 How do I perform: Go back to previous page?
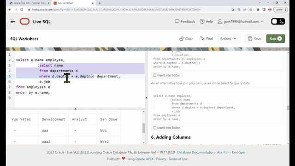pos(10,10)
